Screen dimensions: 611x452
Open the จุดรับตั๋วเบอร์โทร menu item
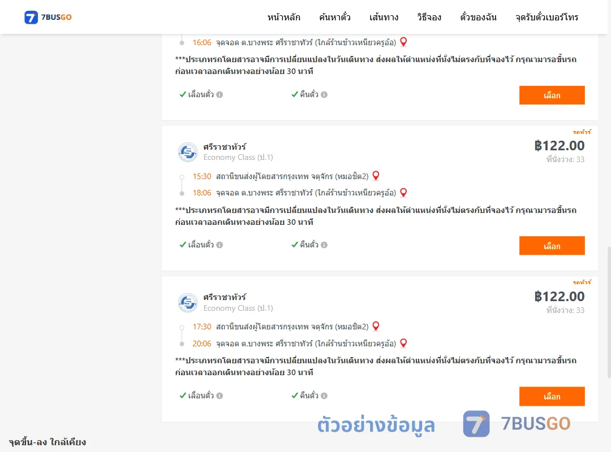point(547,17)
